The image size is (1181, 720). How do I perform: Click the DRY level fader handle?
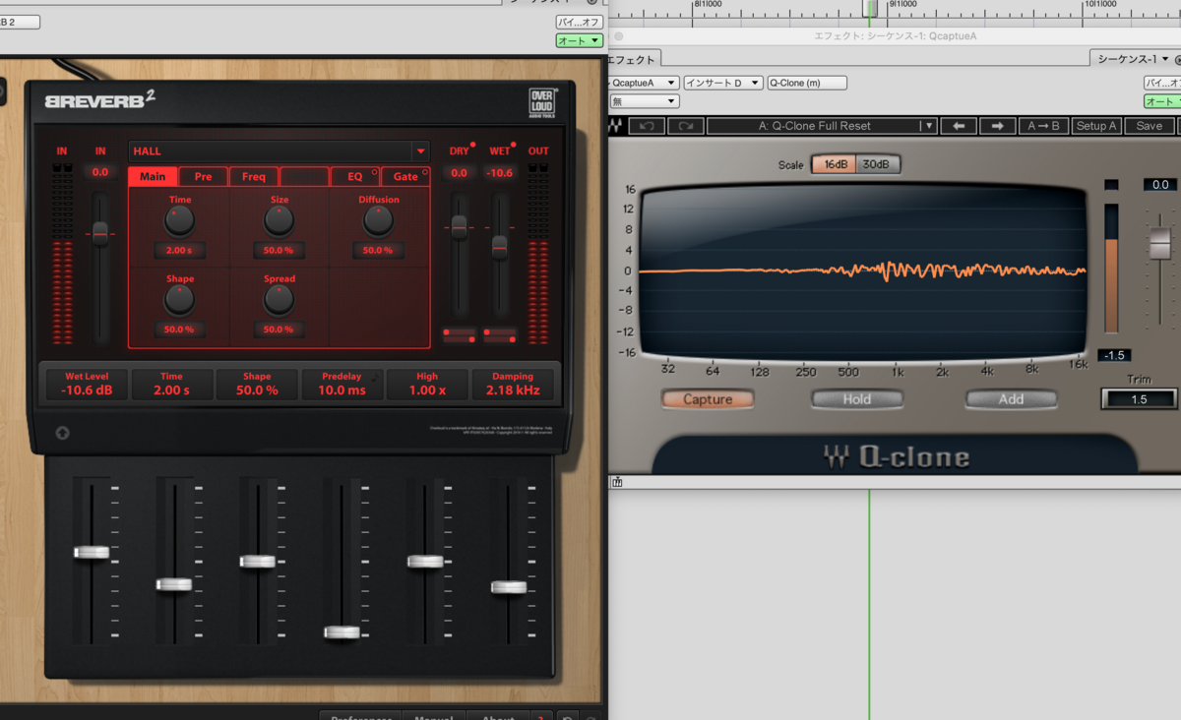click(459, 227)
